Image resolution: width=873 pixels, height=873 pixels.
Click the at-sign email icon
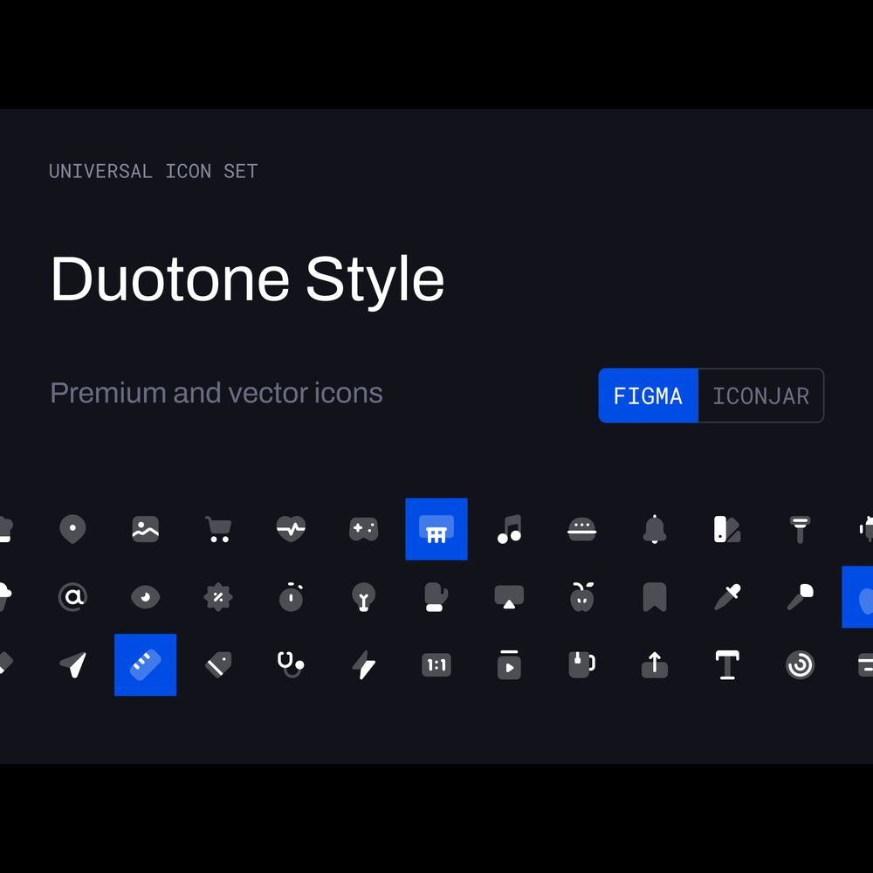(x=72, y=597)
